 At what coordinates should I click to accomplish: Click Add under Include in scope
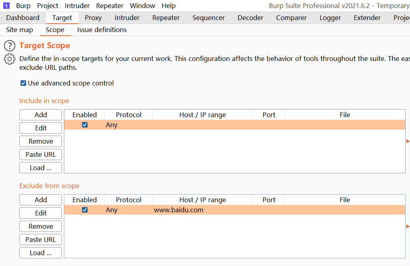click(41, 115)
